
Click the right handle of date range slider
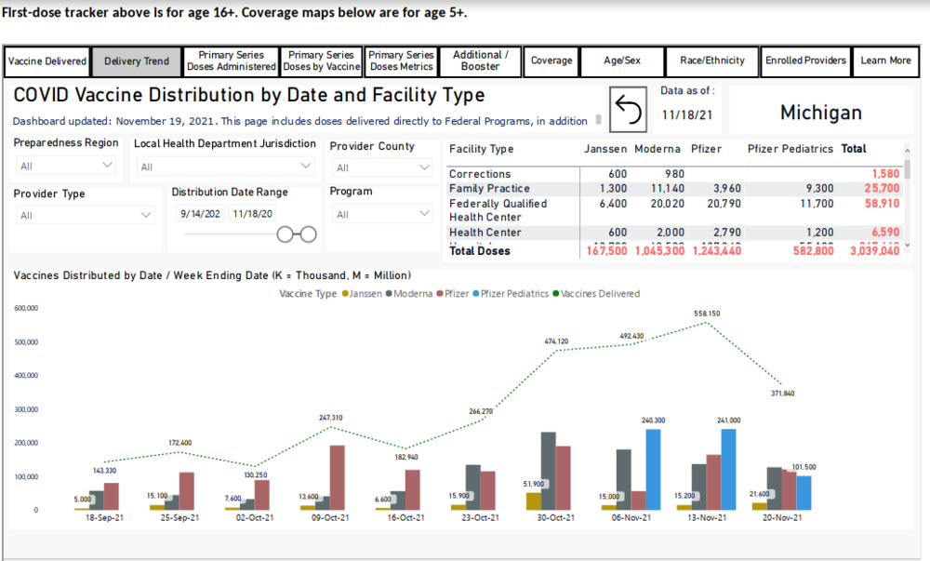pyautogui.click(x=309, y=234)
